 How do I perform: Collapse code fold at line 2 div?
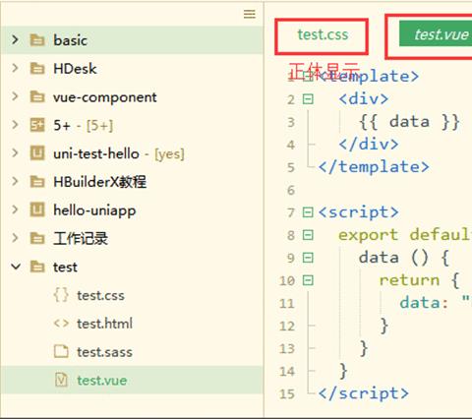[308, 99]
